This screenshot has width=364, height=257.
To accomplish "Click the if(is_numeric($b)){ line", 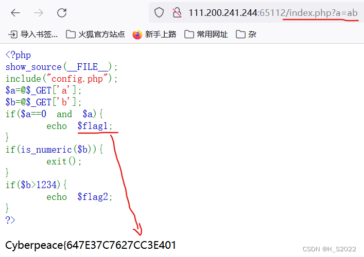I will tap(54, 150).
